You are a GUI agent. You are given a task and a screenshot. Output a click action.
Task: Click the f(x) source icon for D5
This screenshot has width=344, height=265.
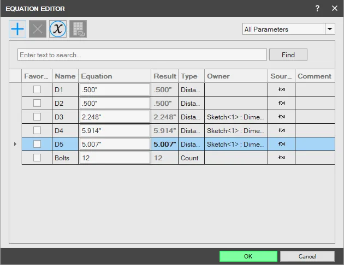point(282,144)
